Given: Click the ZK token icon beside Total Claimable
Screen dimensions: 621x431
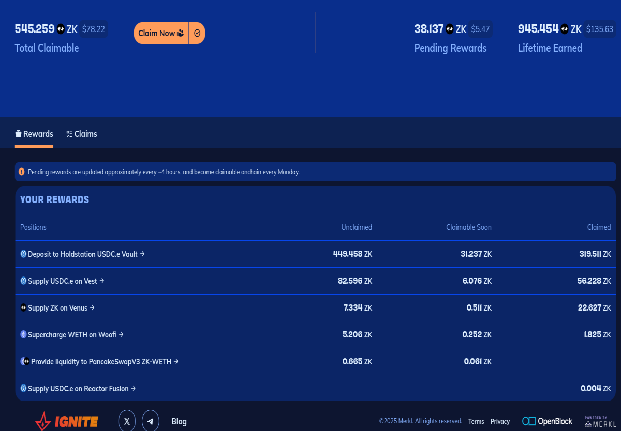Looking at the screenshot, I should pos(60,29).
